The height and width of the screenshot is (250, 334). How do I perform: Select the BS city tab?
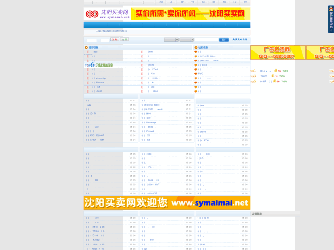click(214, 2)
